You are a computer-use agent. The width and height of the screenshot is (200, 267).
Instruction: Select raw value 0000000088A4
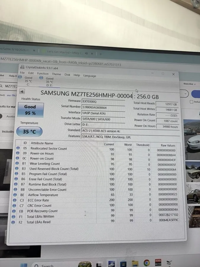(x=166, y=155)
